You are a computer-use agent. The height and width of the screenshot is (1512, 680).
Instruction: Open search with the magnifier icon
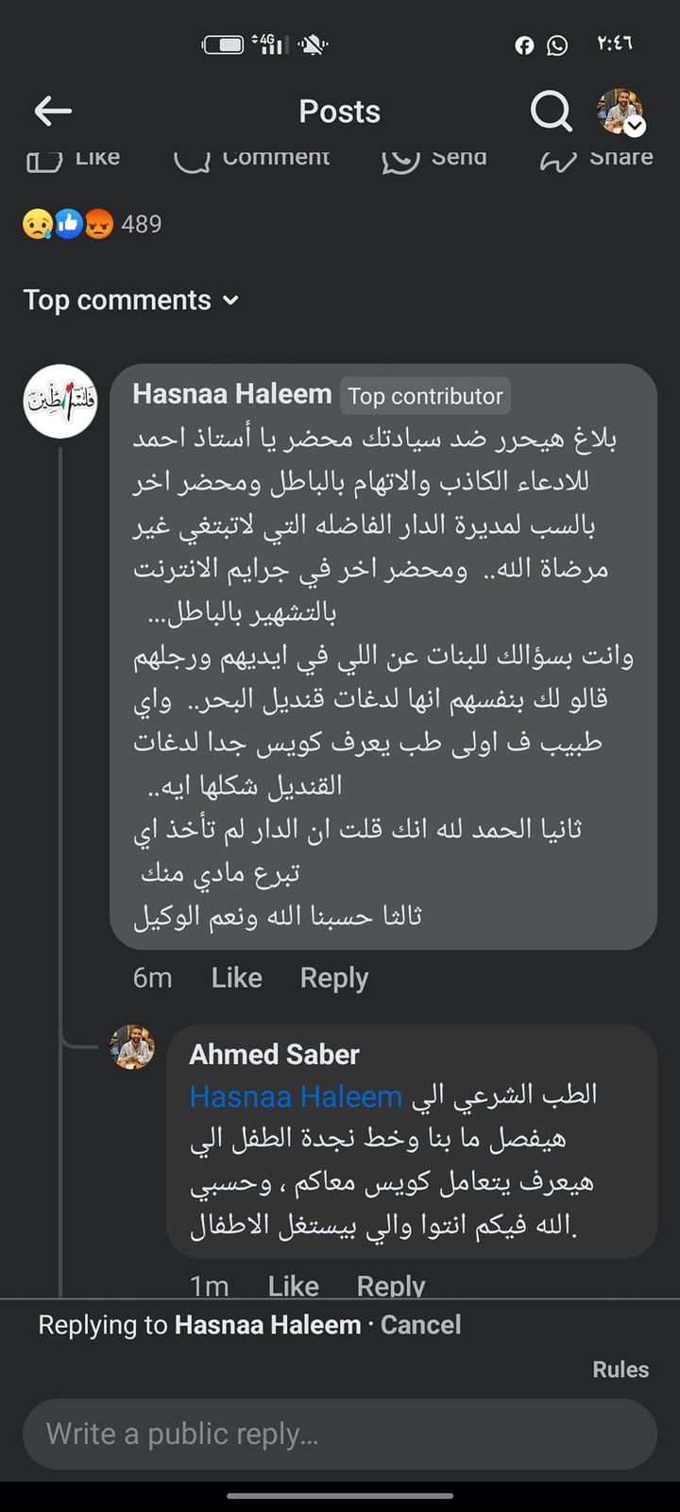[x=551, y=112]
